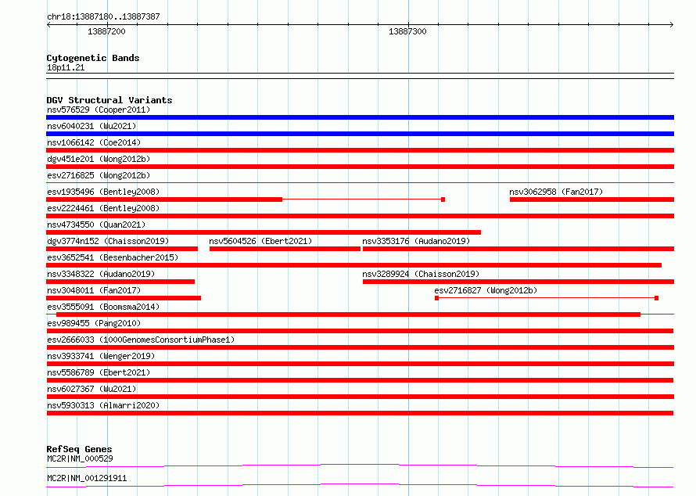This screenshot has width=696, height=496.
Task: Click the blue bar for nsv6040231
Action: tap(360, 134)
